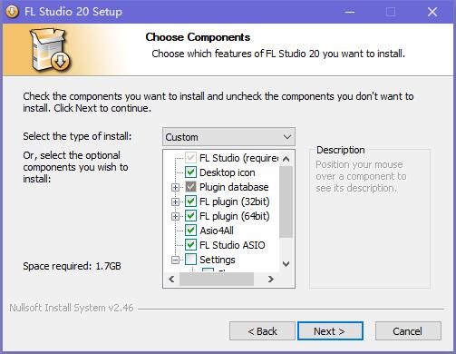Go Back to the previous step

262,331
